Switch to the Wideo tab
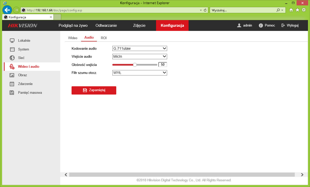This screenshot has height=187, width=310. click(73, 38)
